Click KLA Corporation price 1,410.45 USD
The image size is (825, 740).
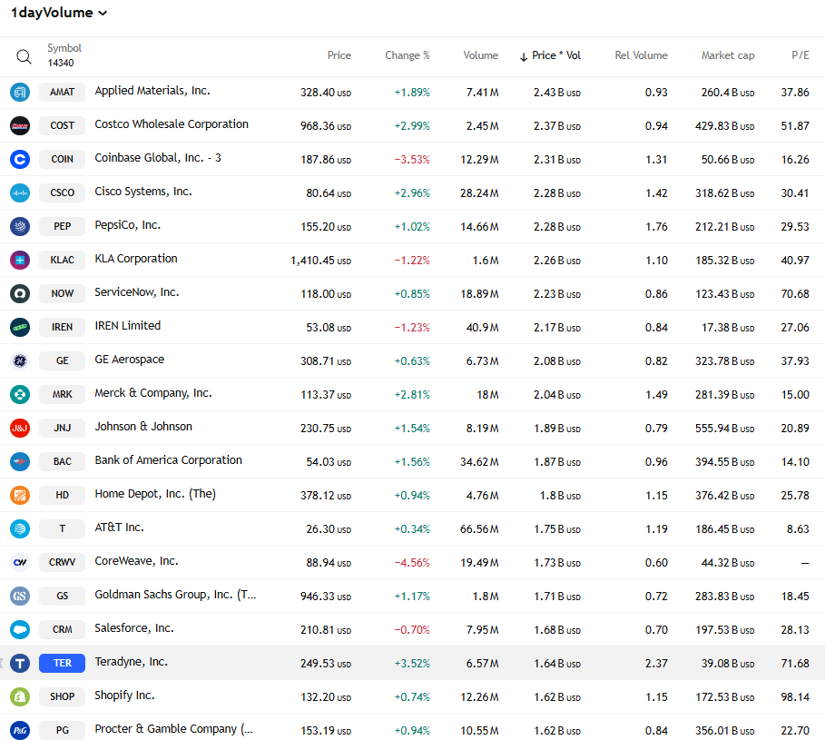321,261
